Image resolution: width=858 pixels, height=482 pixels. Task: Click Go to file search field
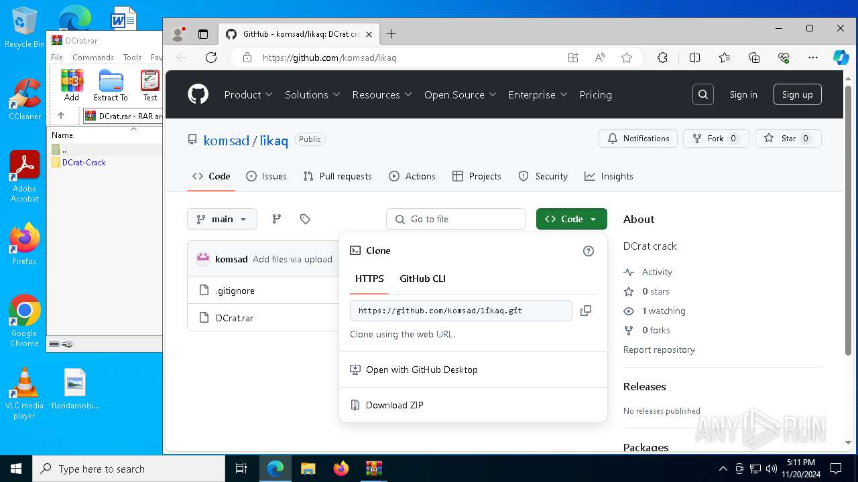tap(456, 219)
